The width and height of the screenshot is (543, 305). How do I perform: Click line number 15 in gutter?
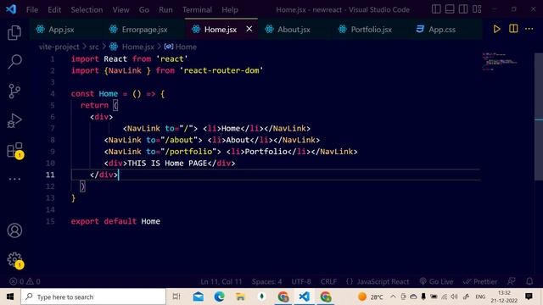(50, 221)
